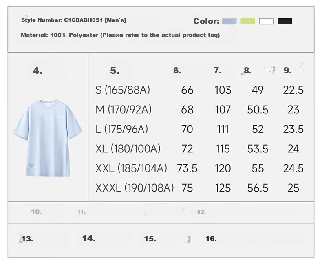Click the value 75 in the XXXL row
Screen dimensions: 322x267
pos(187,188)
